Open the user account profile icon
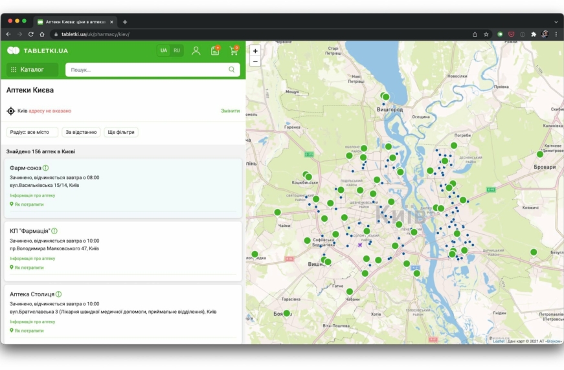The height and width of the screenshot is (370, 564). pos(196,50)
